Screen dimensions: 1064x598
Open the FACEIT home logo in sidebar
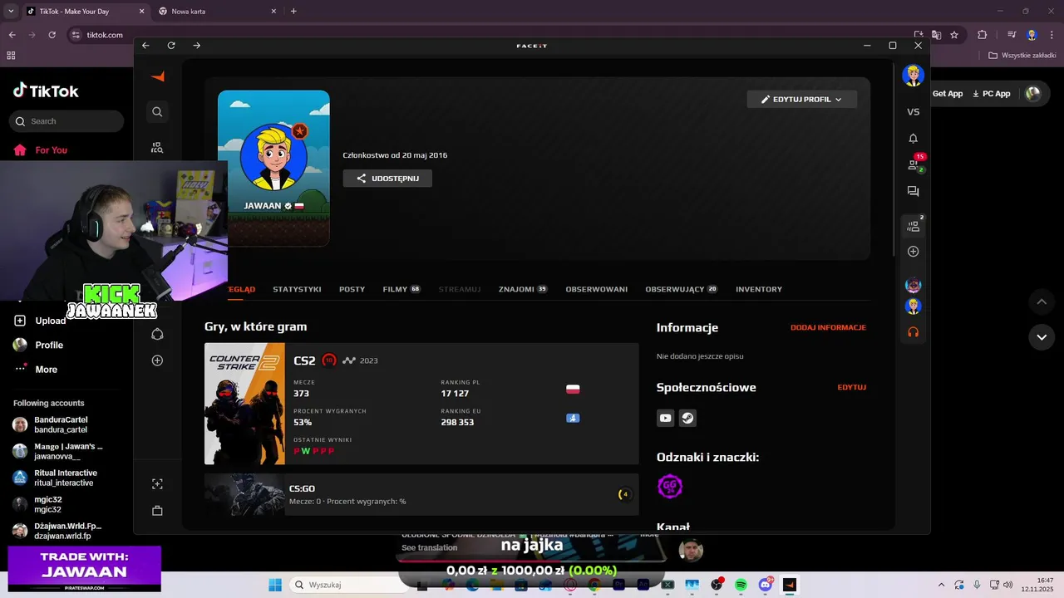click(x=157, y=76)
